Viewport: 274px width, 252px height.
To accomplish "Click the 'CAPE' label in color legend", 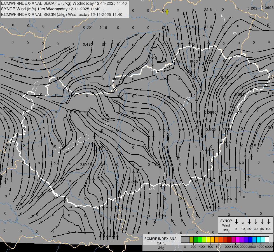I will click(x=161, y=243).
